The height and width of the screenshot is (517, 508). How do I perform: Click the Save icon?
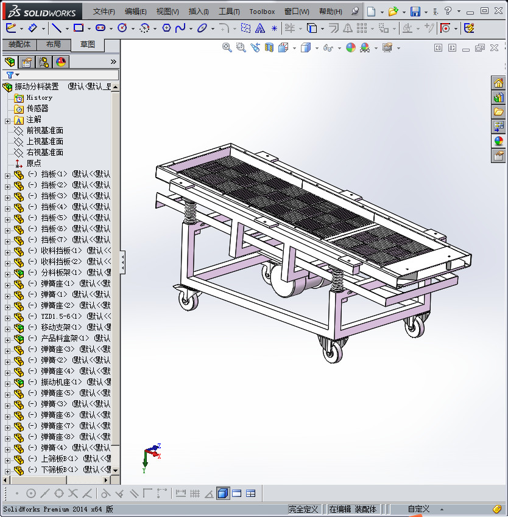coord(415,12)
